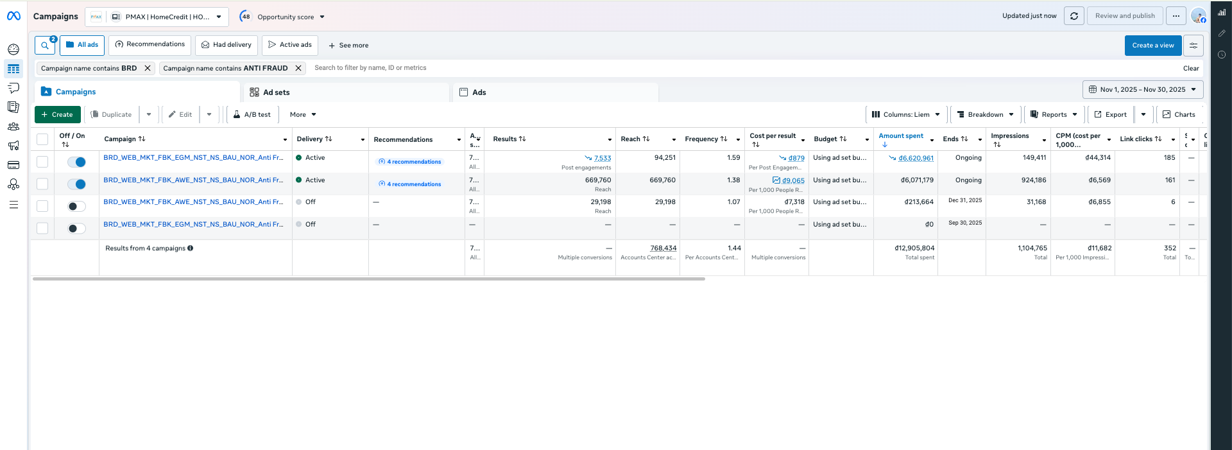
Task: Open the three-dot more options menu
Action: coord(1176,16)
